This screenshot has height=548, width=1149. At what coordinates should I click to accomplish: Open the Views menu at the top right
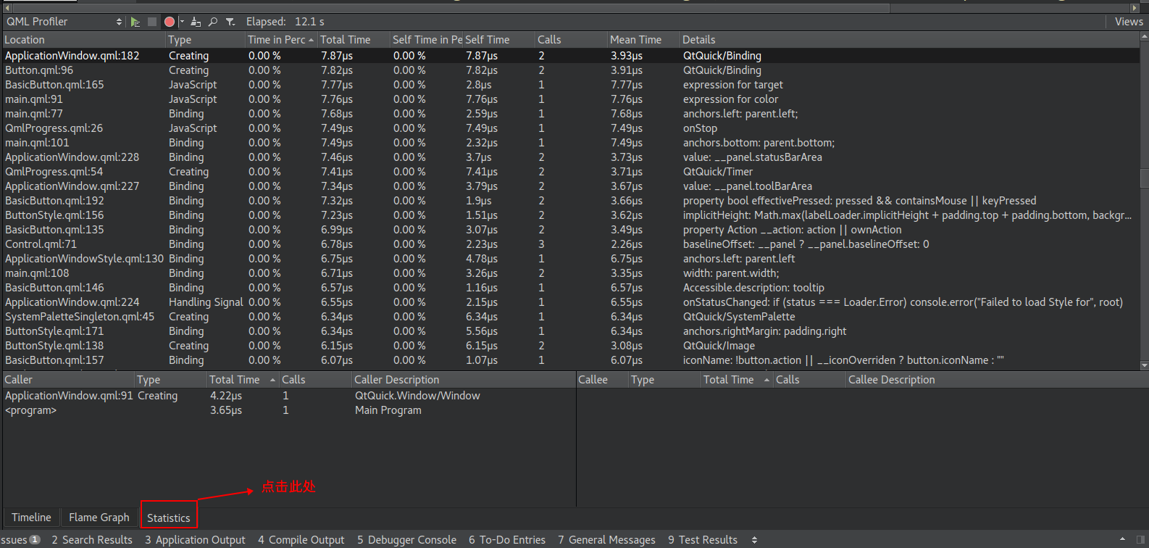pyautogui.click(x=1129, y=22)
